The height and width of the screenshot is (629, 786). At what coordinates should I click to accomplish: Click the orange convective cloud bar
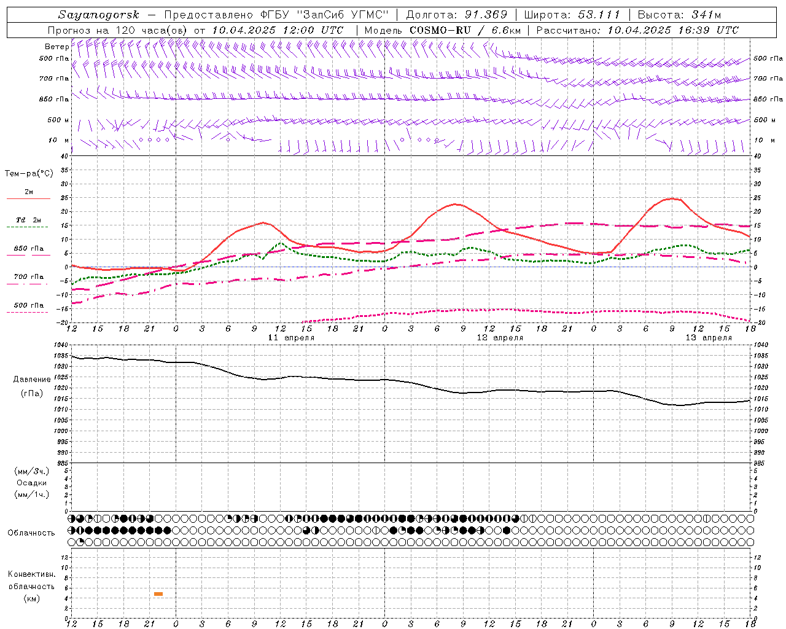(x=158, y=593)
